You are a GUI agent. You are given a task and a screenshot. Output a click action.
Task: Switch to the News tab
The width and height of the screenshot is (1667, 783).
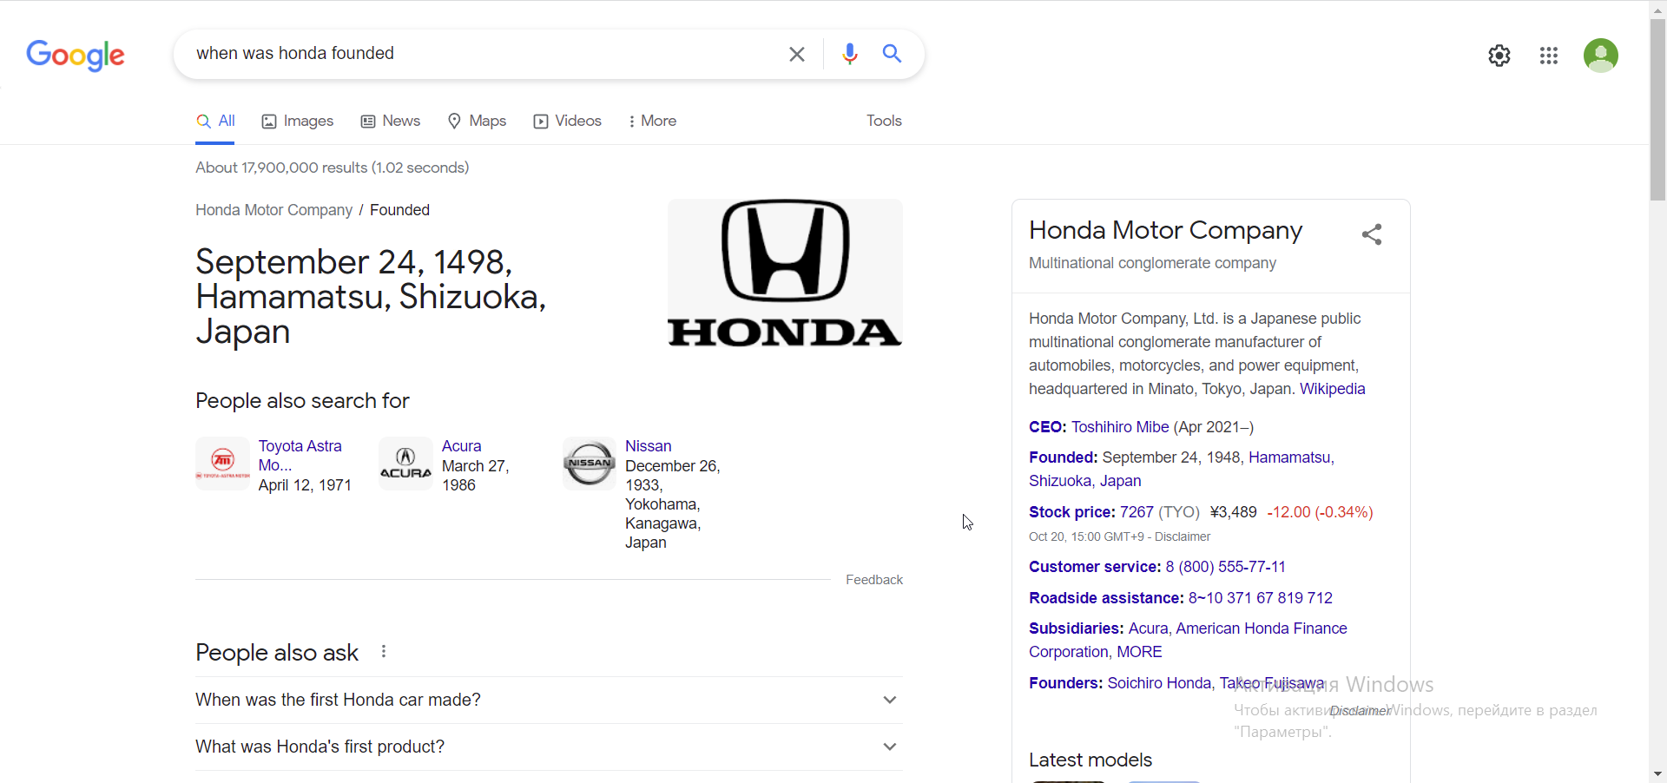pos(391,122)
